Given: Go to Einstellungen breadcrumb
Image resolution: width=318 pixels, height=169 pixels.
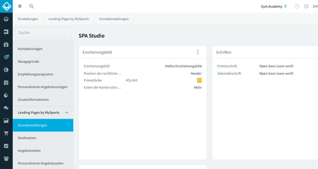Looking at the screenshot, I should pos(28,19).
